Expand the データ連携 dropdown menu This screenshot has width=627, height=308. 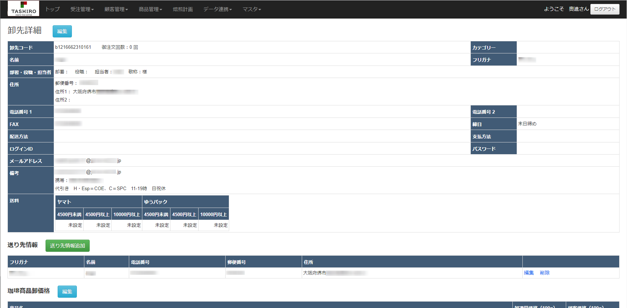point(217,9)
